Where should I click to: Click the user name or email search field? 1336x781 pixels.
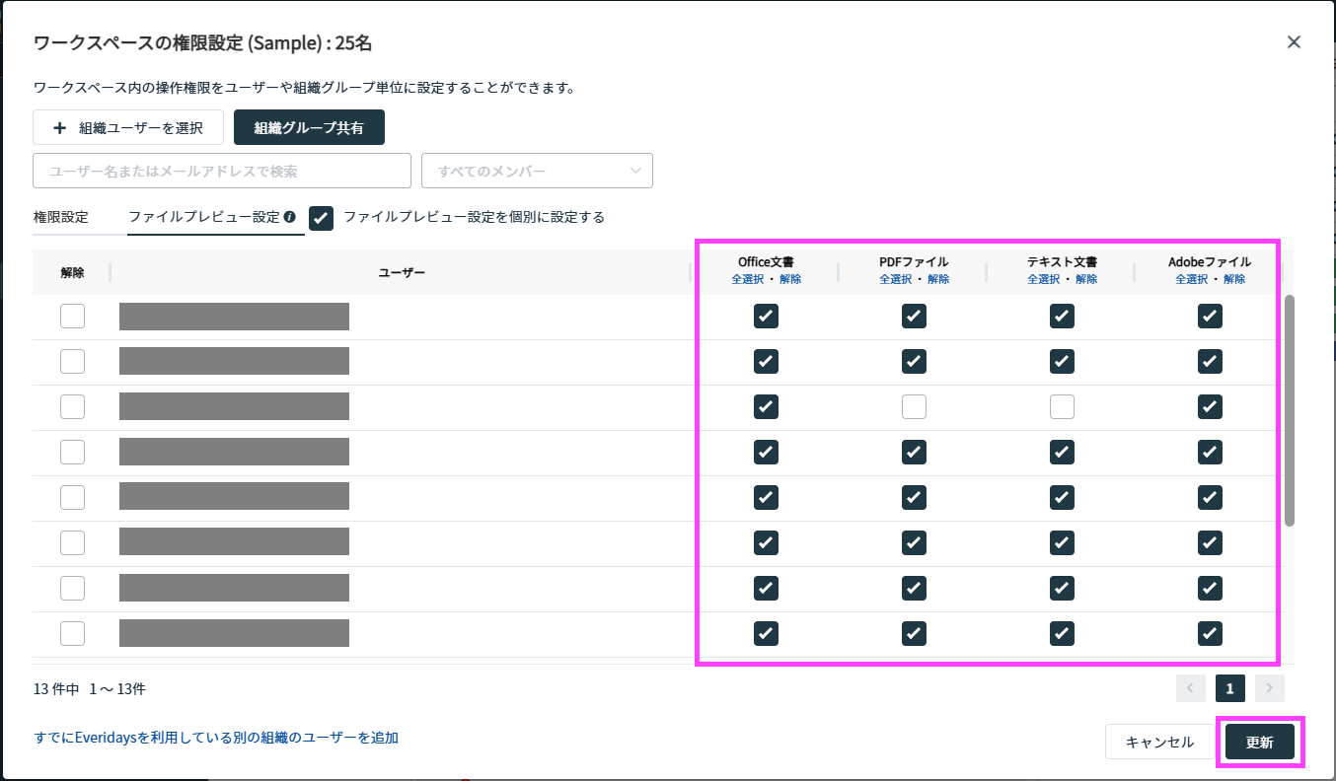pos(222,171)
